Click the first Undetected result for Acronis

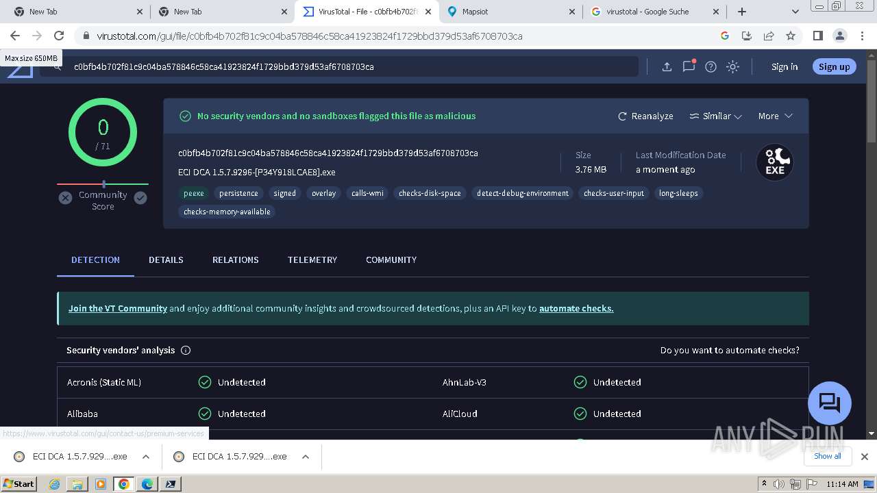232,382
